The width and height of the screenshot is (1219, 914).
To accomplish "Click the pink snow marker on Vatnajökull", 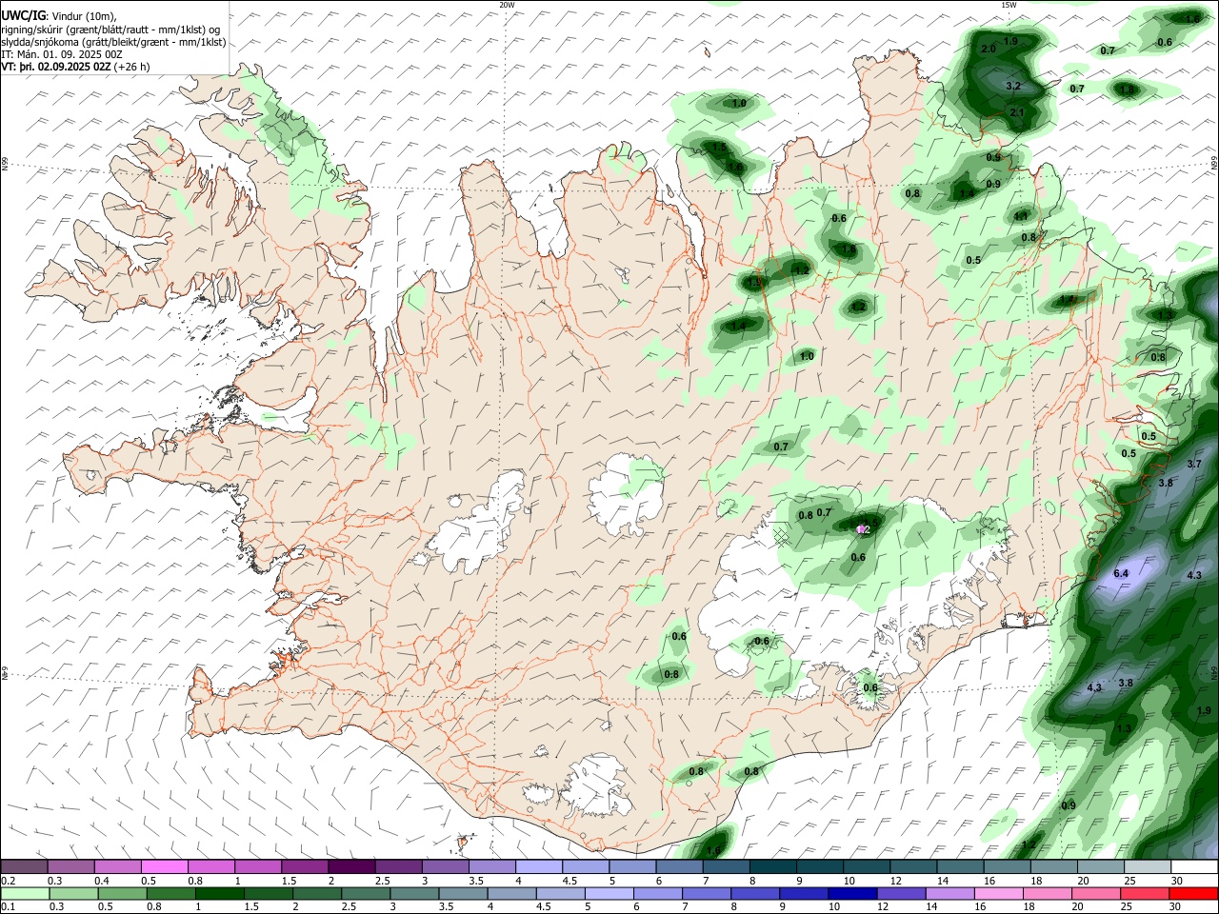I will pos(861,528).
